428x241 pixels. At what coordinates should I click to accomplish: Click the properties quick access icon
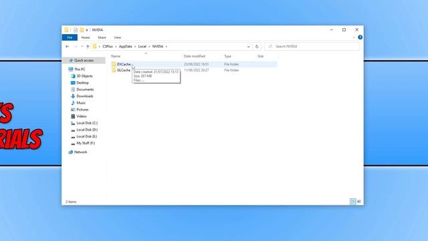(x=76, y=29)
